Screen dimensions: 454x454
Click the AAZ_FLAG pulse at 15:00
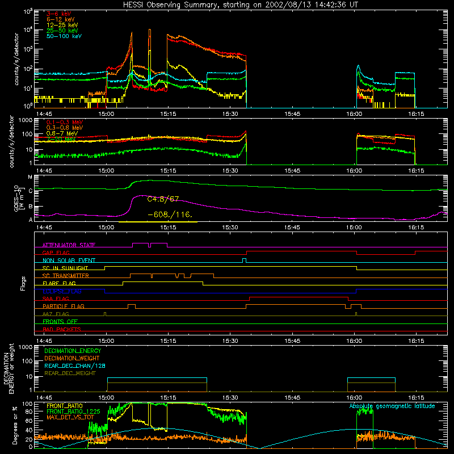(x=105, y=314)
